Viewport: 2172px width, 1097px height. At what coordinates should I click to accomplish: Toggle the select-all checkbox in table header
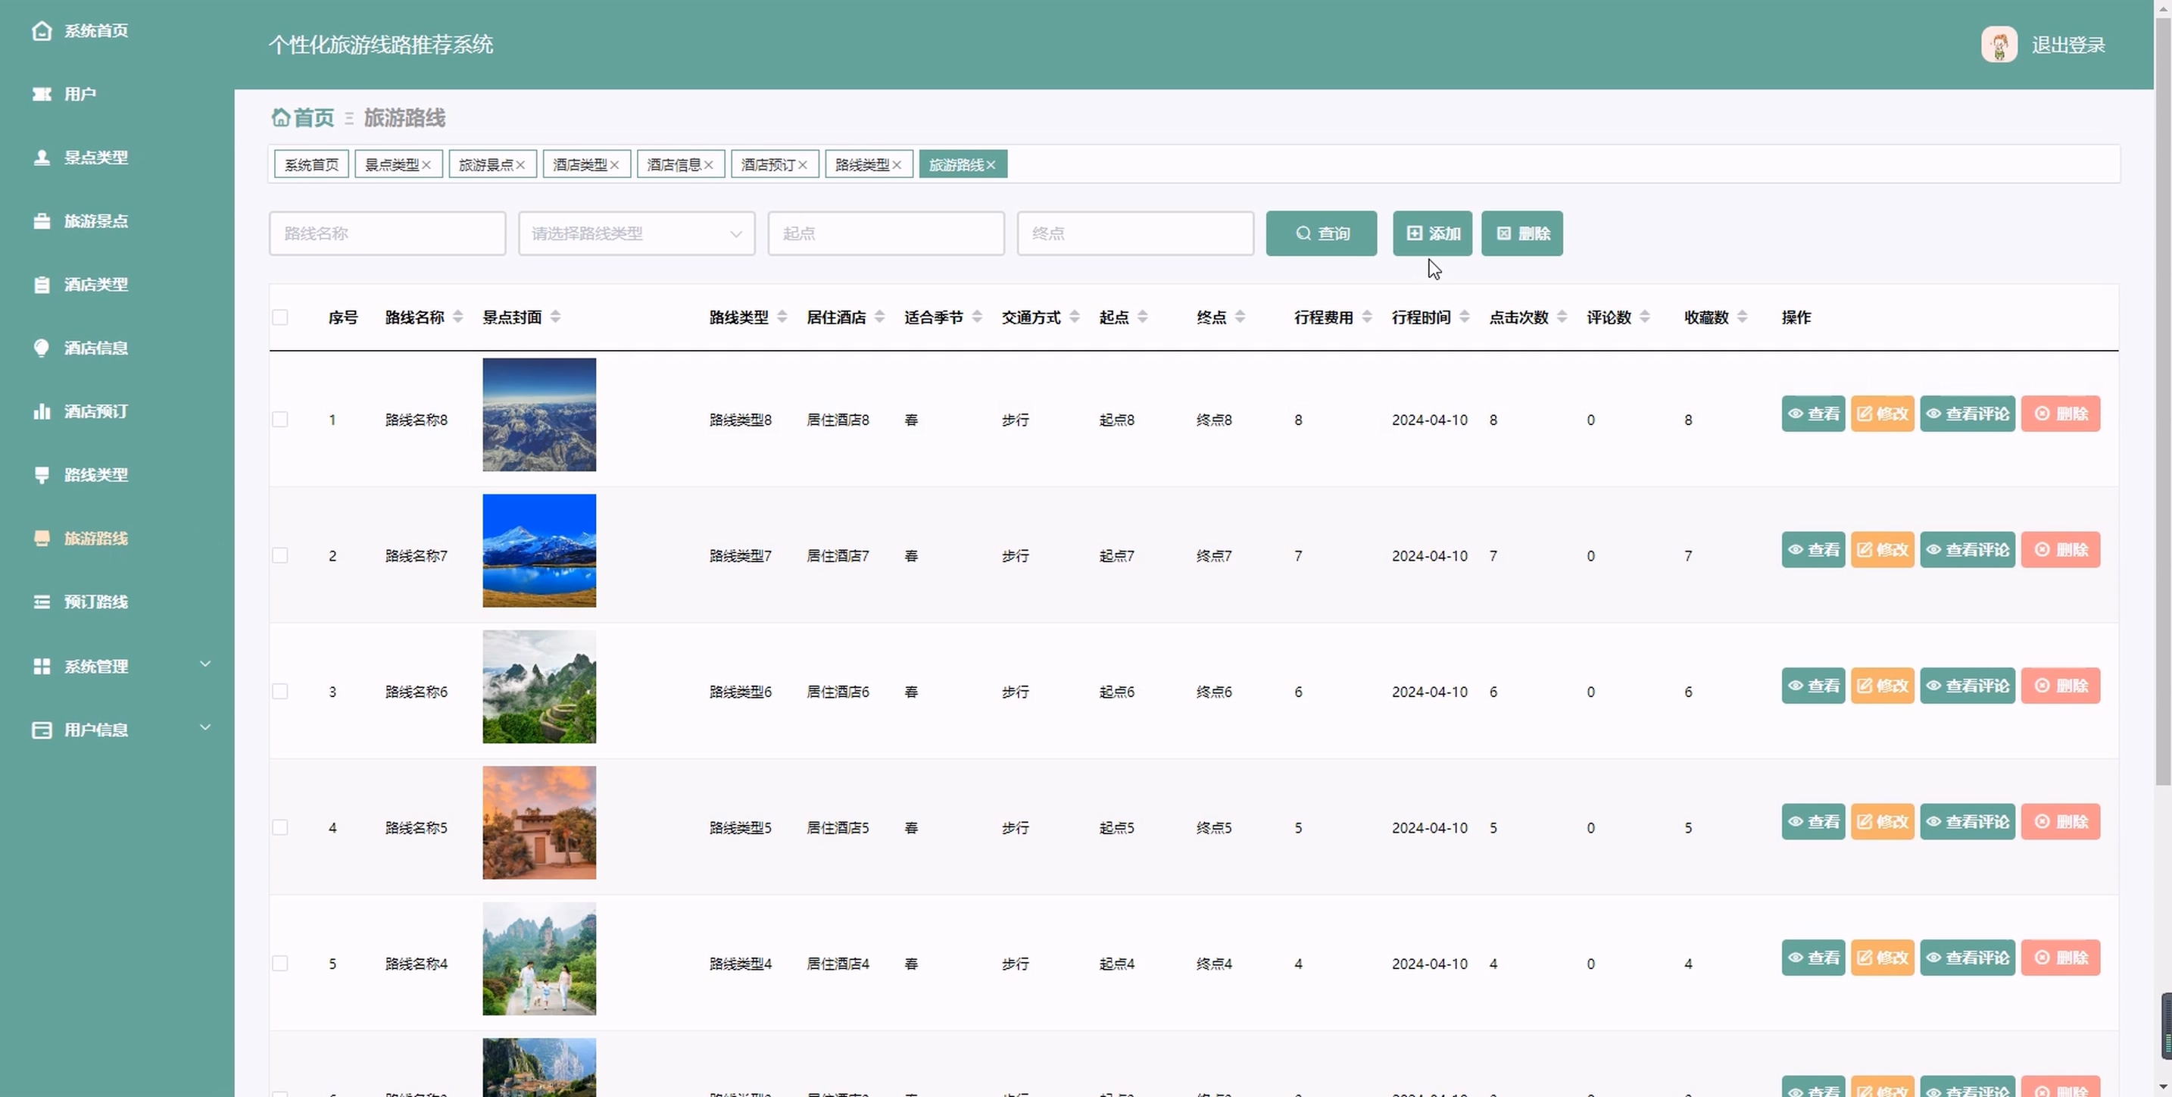coord(280,318)
